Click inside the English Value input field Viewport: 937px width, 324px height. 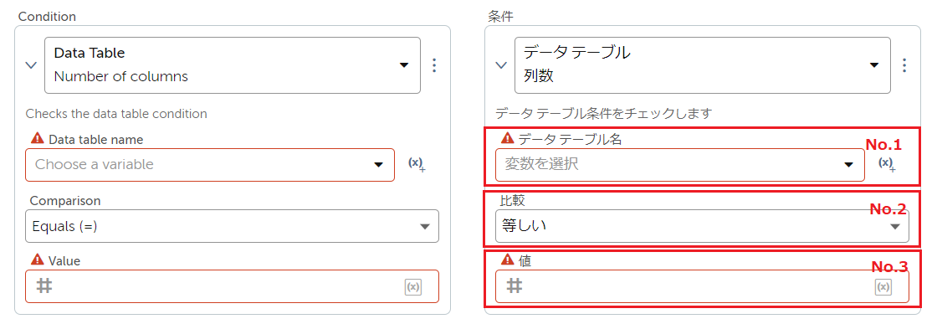(x=233, y=286)
